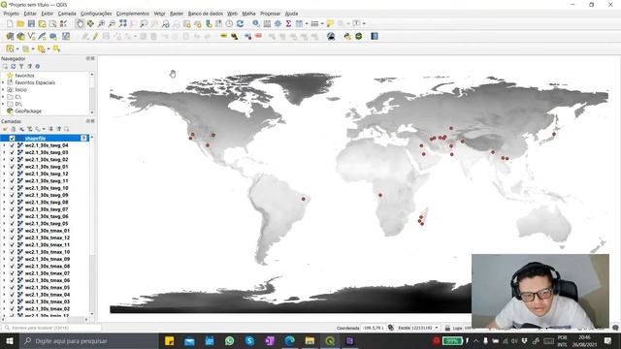Expand layer wc2.1_30s_tmax_12 in Camadas
Image resolution: width=621 pixels, height=349 pixels.
[4, 238]
